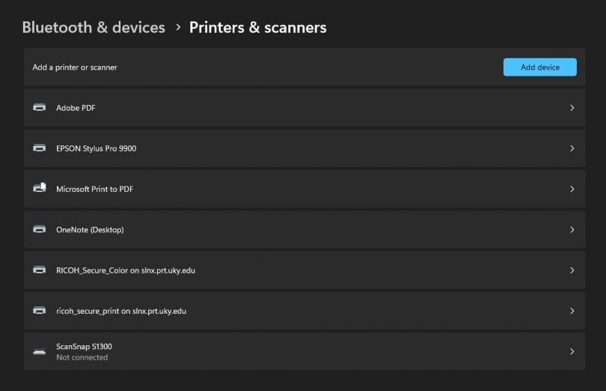Expand the RICOH_Secure_Color row chevron
Screen dimensions: 606x391
[572, 270]
